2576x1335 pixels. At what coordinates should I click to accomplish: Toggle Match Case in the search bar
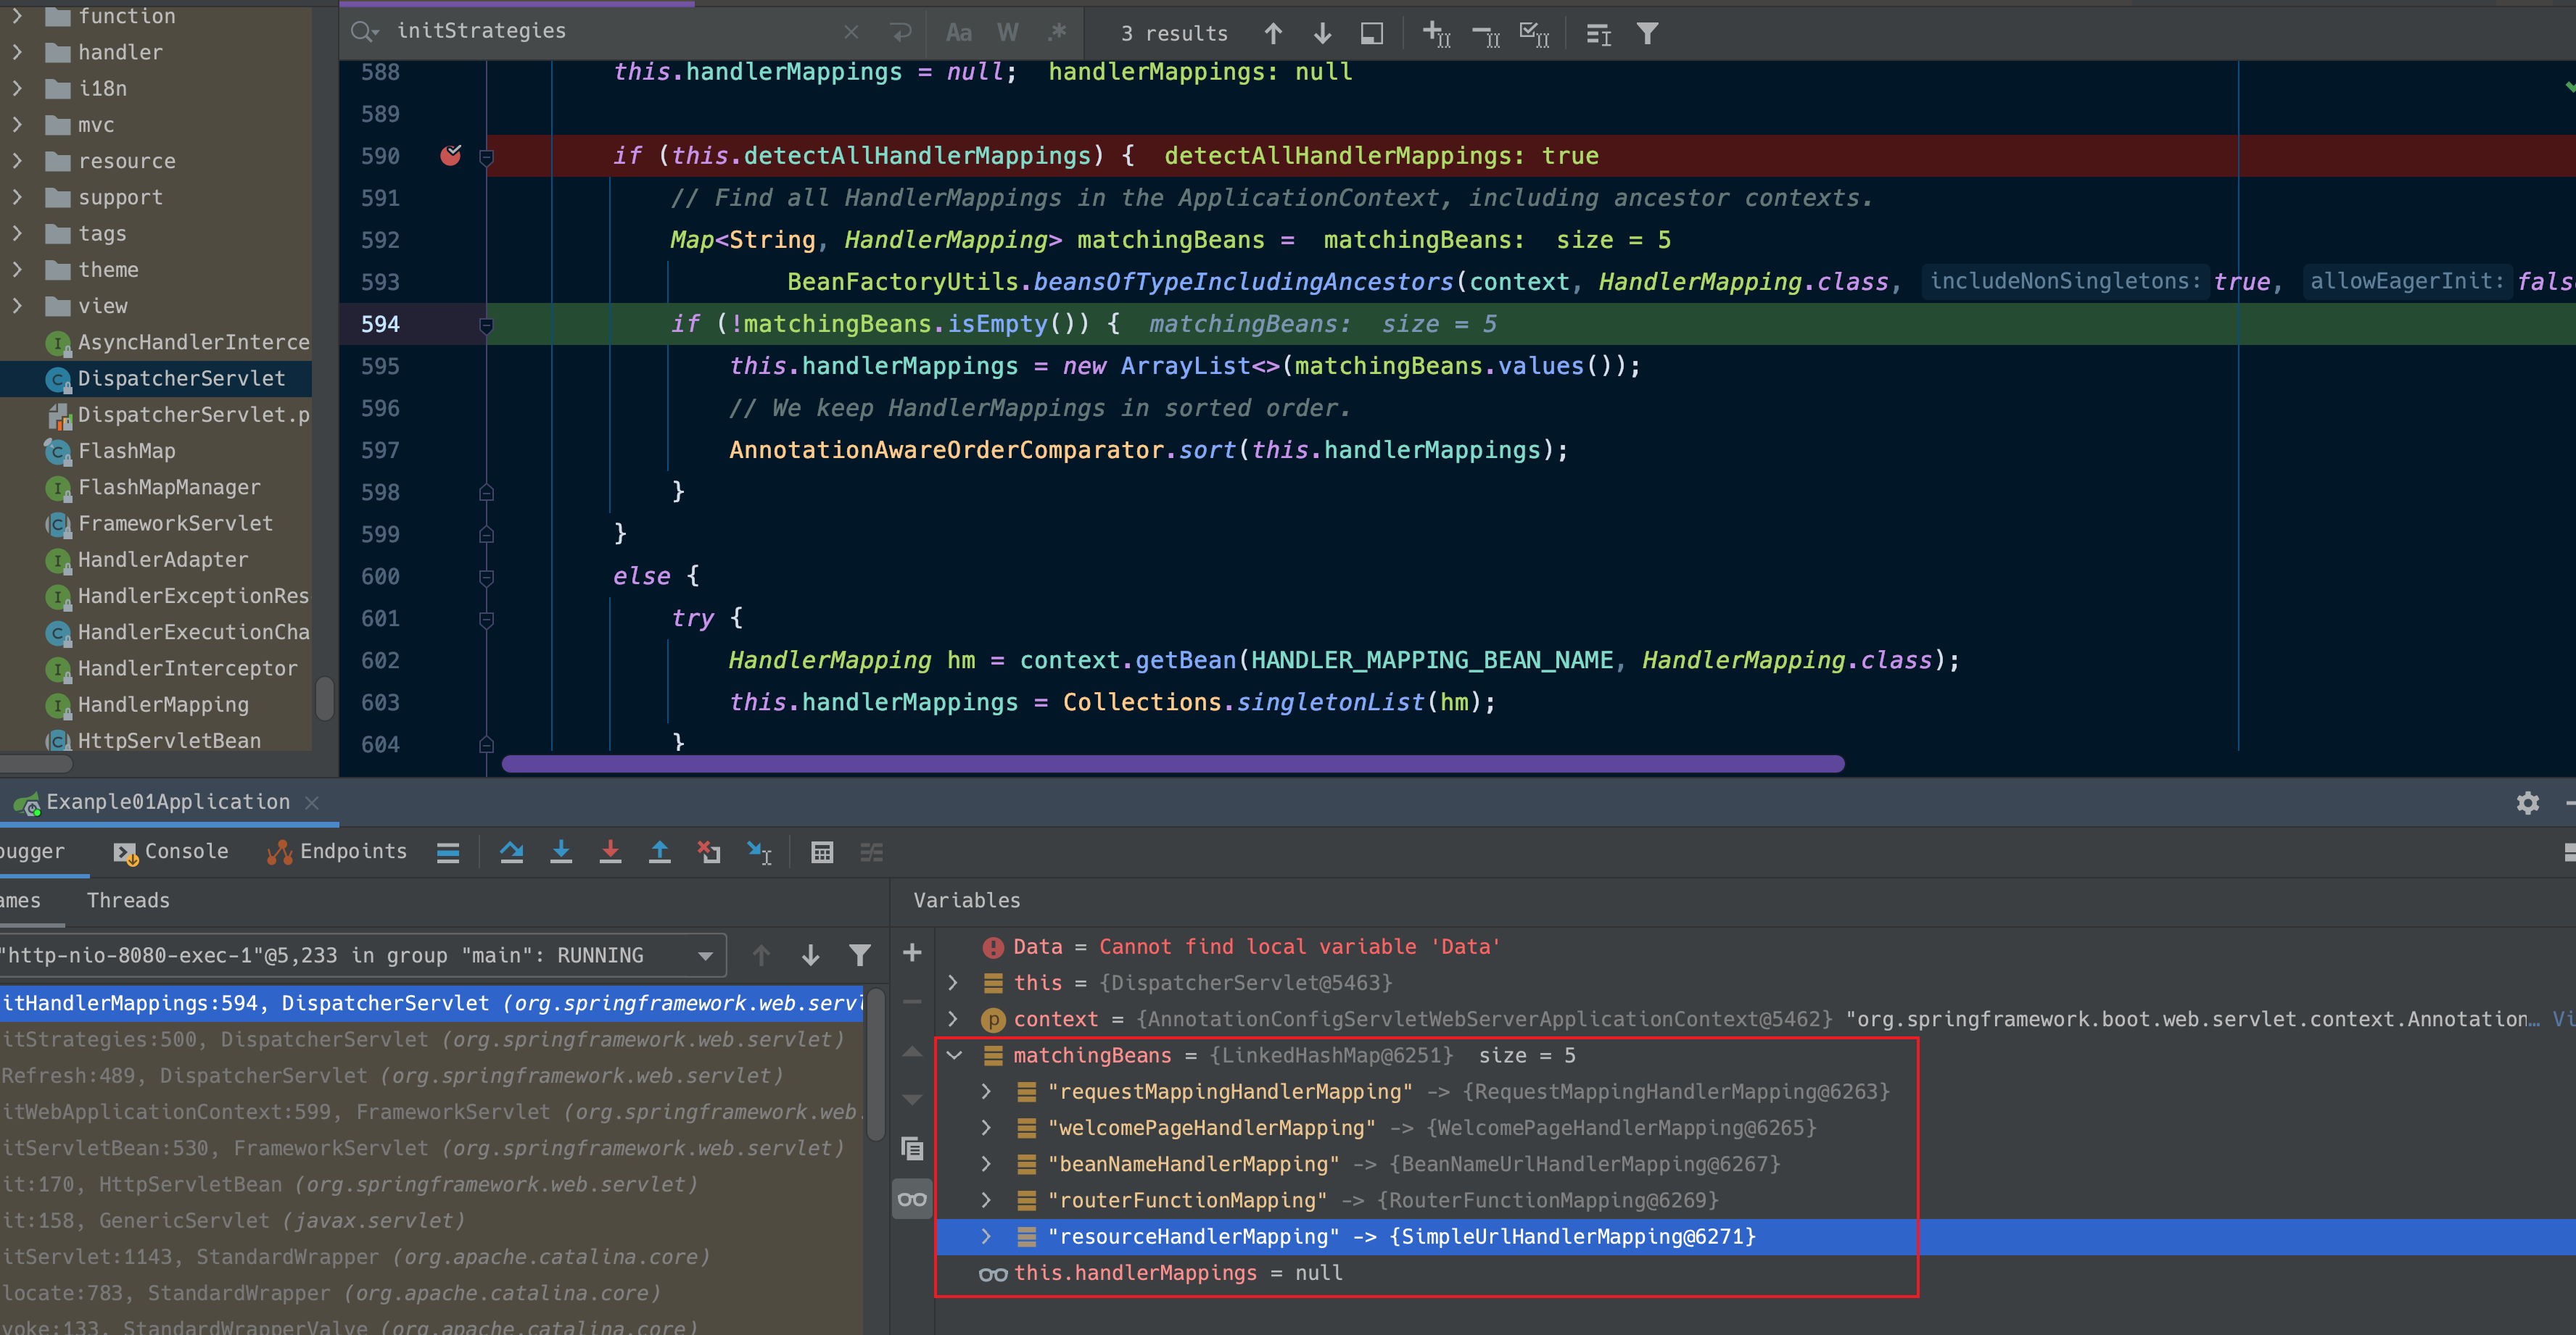pos(958,33)
